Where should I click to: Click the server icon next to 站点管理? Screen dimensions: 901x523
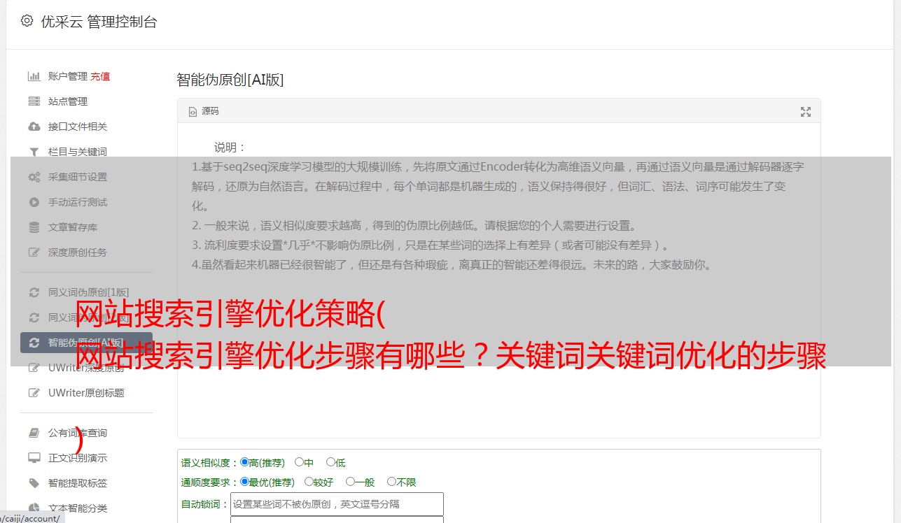[x=34, y=101]
